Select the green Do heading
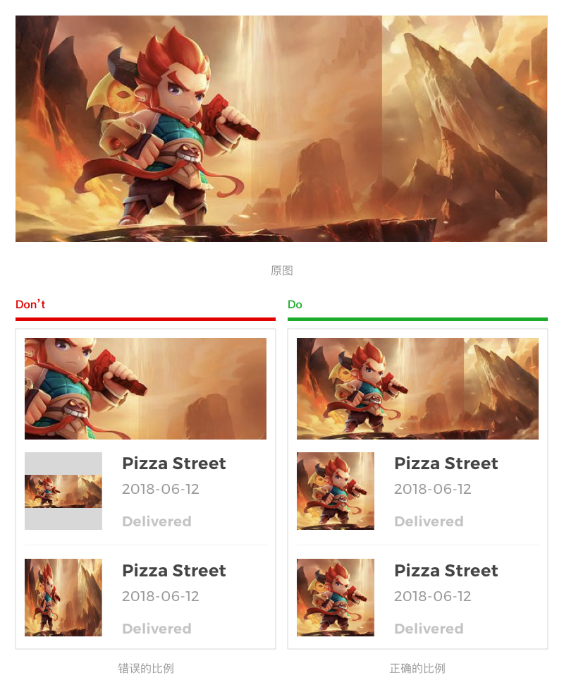The width and height of the screenshot is (564, 690). [295, 305]
